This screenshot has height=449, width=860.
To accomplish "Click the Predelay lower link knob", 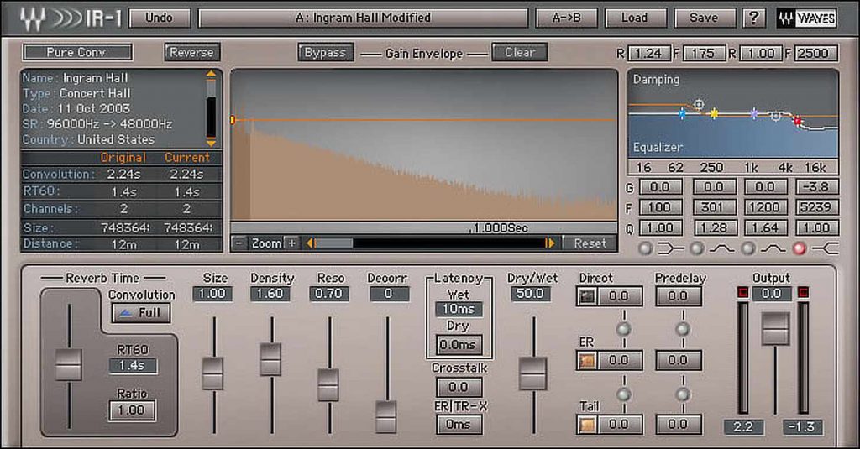I will (x=682, y=394).
